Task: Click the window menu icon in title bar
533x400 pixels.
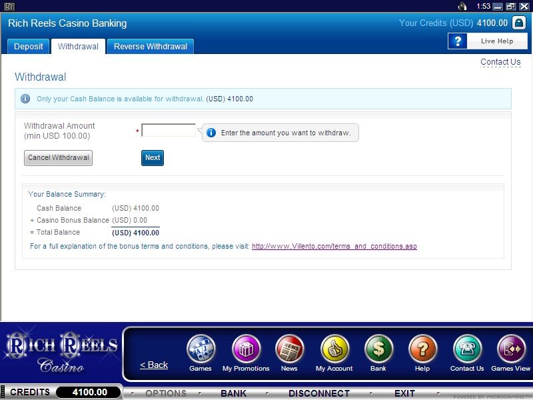Action: point(9,6)
